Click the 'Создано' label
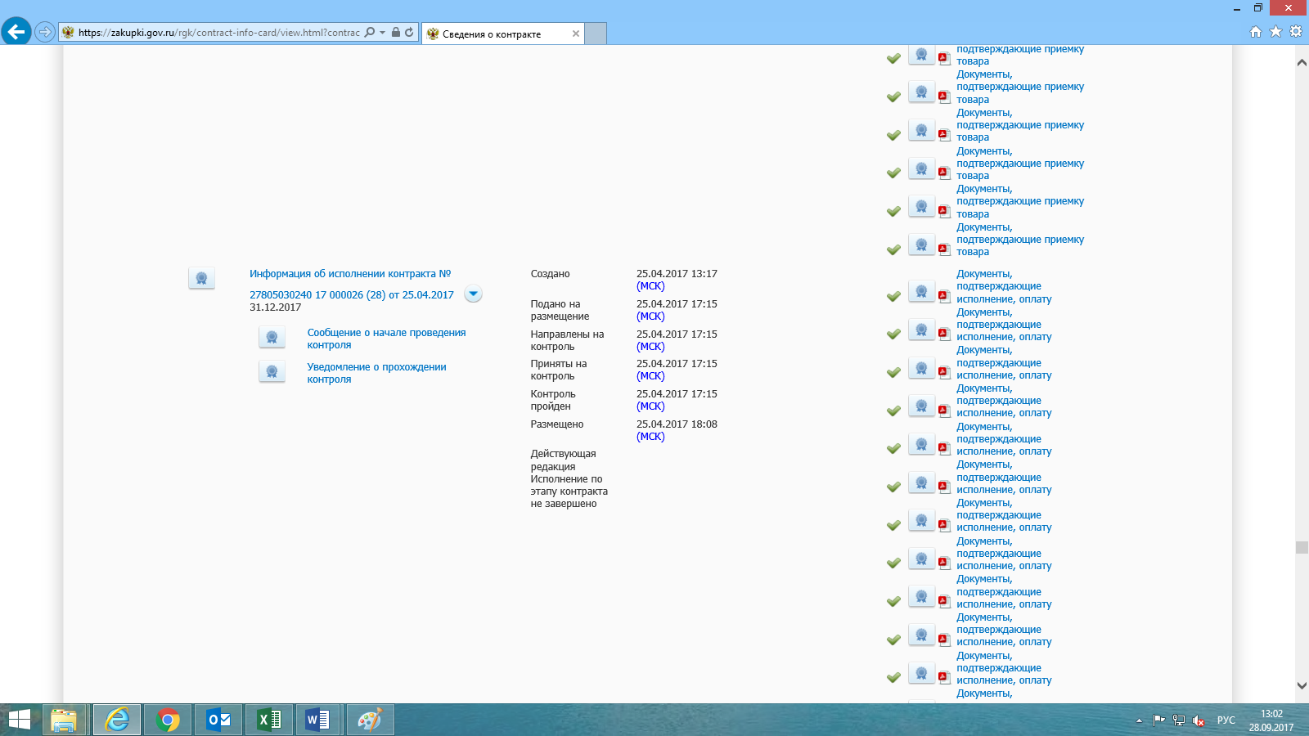The width and height of the screenshot is (1309, 736). [x=550, y=274]
